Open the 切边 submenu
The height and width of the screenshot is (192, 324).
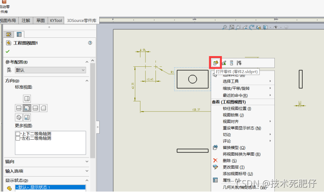(x=243, y=135)
